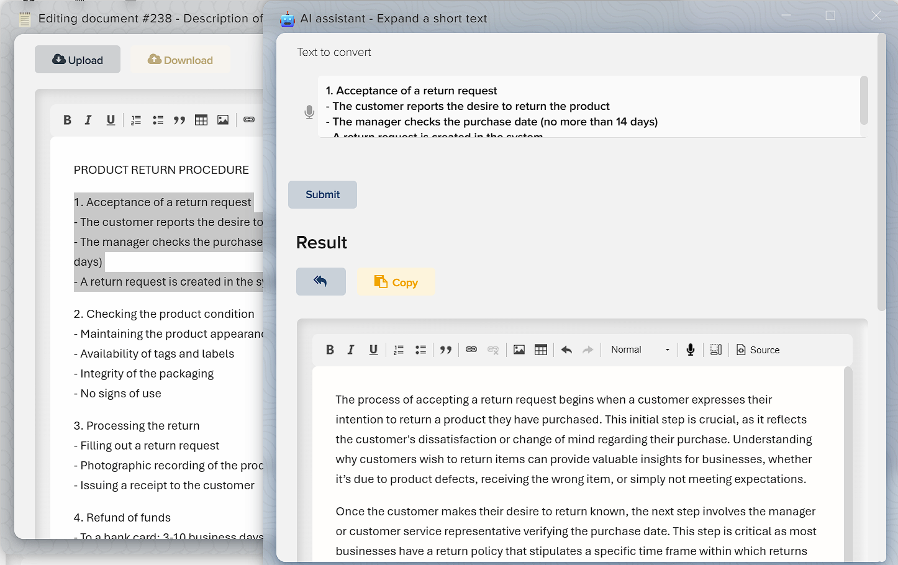Open the Normal paragraph format dropdown
The width and height of the screenshot is (898, 565).
click(x=640, y=350)
